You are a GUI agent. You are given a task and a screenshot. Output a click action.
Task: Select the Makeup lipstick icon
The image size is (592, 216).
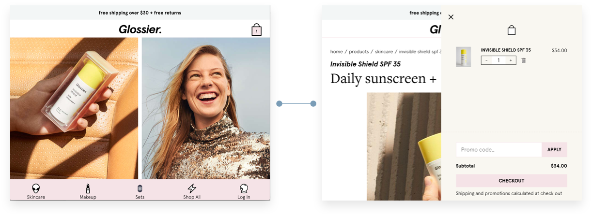88,188
